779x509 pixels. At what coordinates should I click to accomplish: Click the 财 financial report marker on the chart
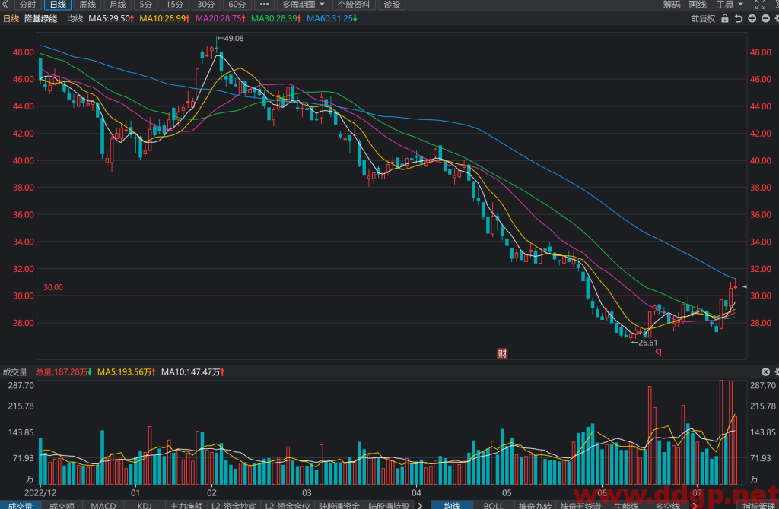tap(502, 353)
